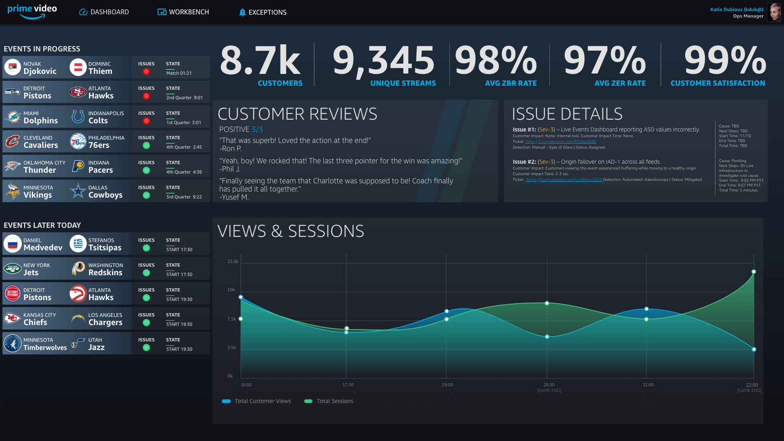
Task: Click the Dallas Cowboys star logo
Action: (x=78, y=191)
